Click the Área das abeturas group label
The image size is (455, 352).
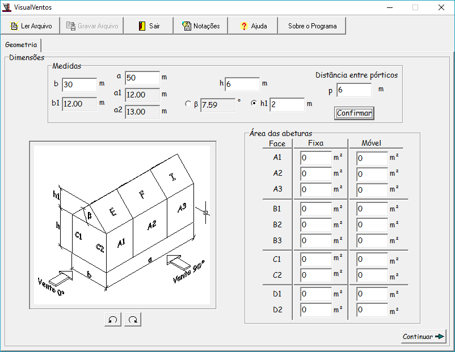click(281, 133)
